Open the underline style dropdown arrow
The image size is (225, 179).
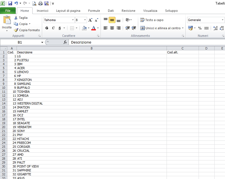64,28
